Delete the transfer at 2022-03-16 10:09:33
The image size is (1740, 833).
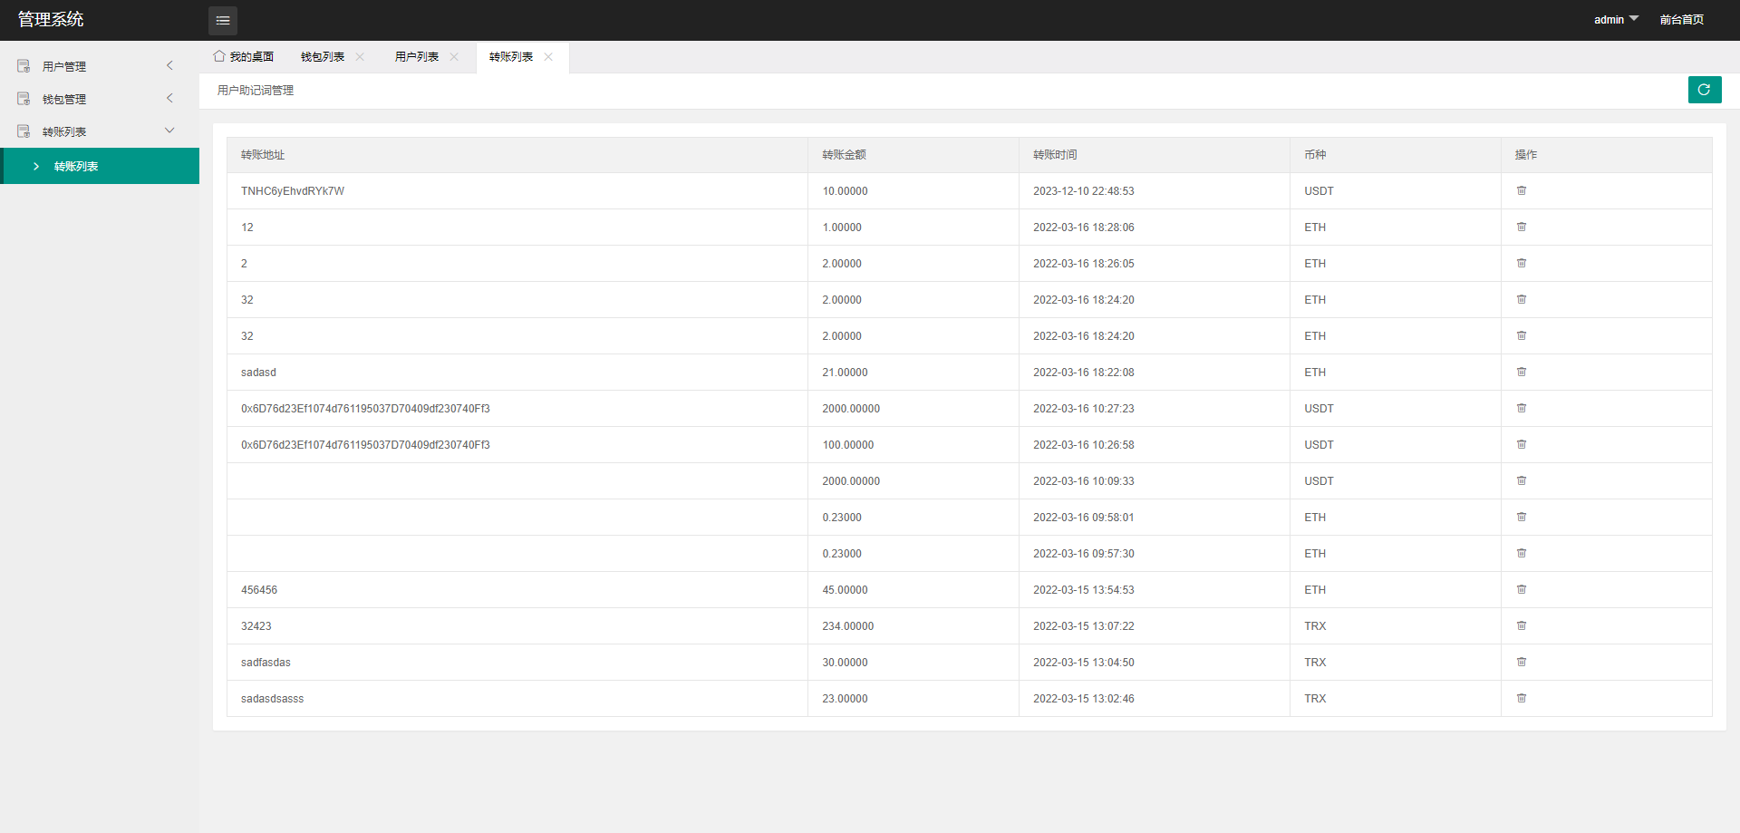click(x=1522, y=480)
